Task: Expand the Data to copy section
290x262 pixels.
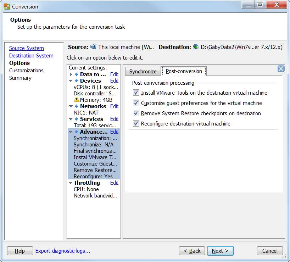Action: click(71, 74)
